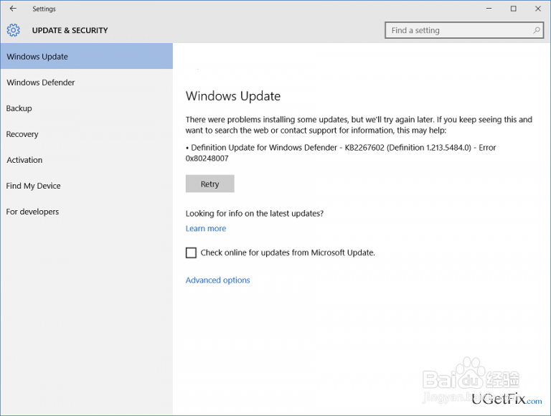
Task: Go to Backup settings
Action: [86, 108]
